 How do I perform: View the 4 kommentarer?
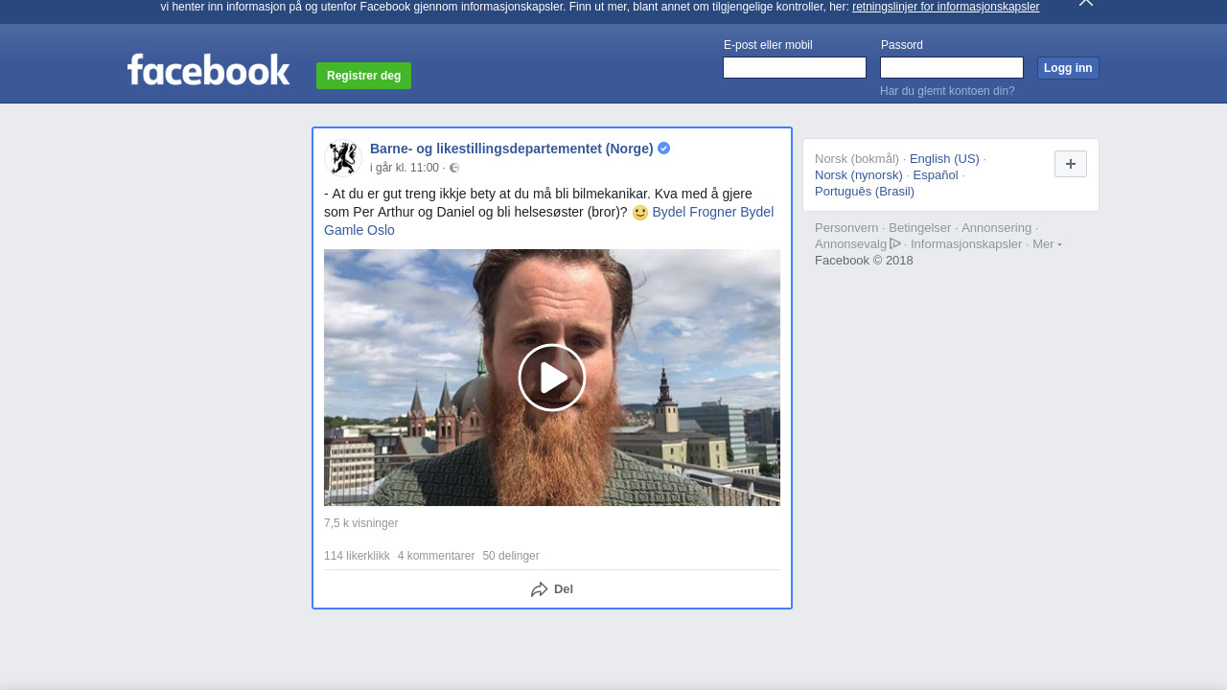[435, 556]
